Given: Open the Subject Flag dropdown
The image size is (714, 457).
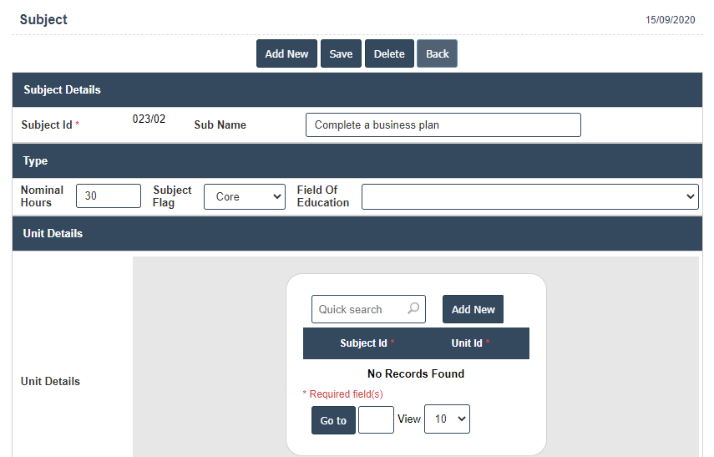Looking at the screenshot, I should click(245, 196).
